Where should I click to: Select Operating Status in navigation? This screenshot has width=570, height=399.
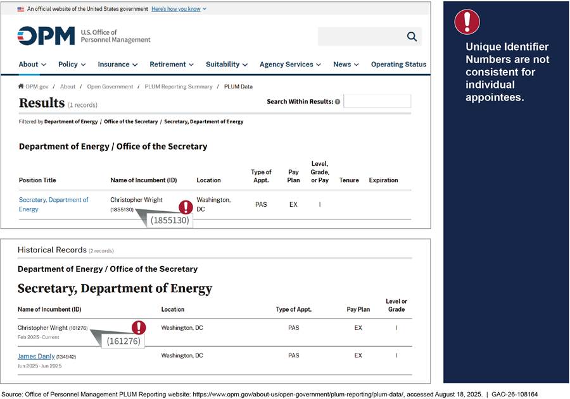click(398, 64)
